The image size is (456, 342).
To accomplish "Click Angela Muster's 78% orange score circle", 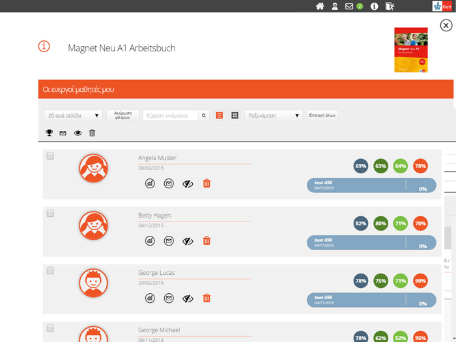I will tap(420, 166).
